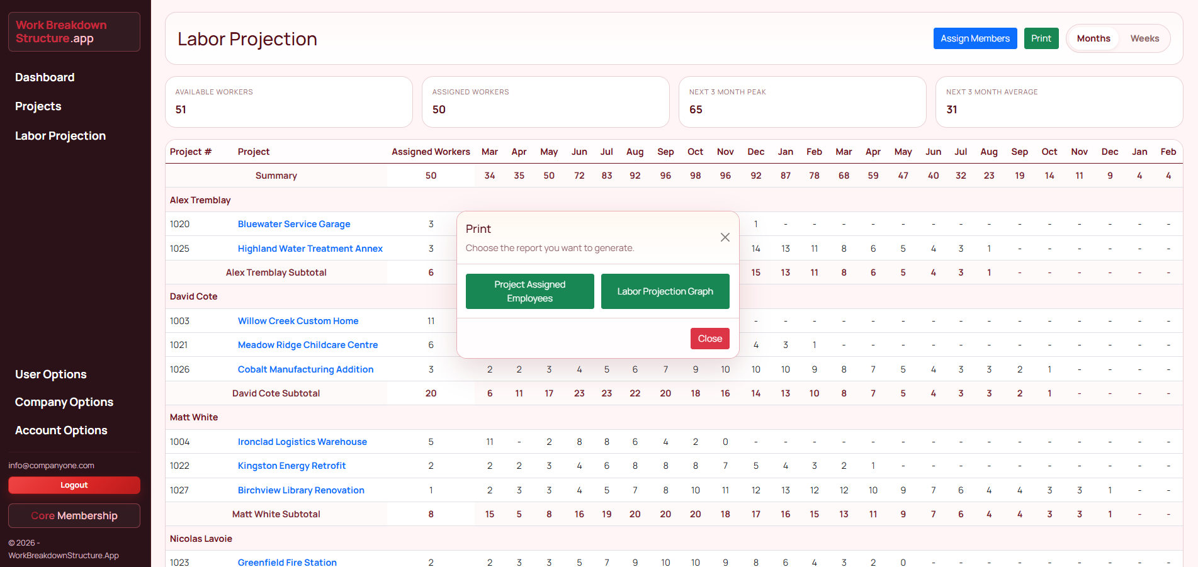Click the Logout button
This screenshot has height=567, width=1198.
tap(74, 485)
